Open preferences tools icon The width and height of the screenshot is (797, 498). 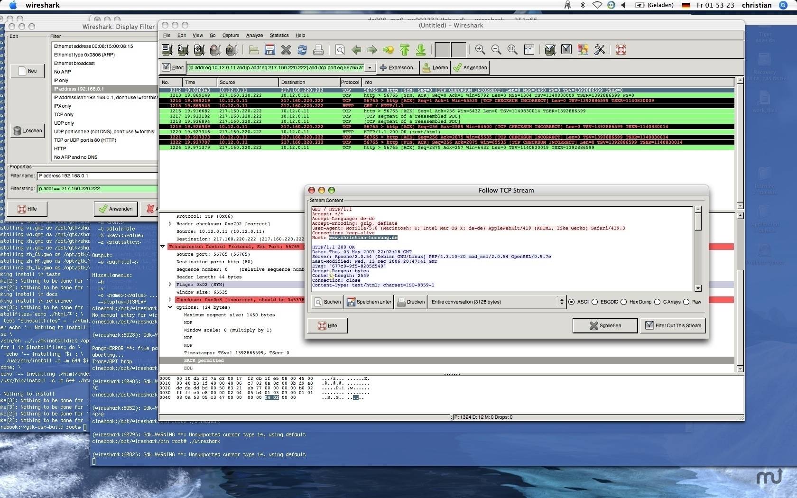click(x=600, y=50)
